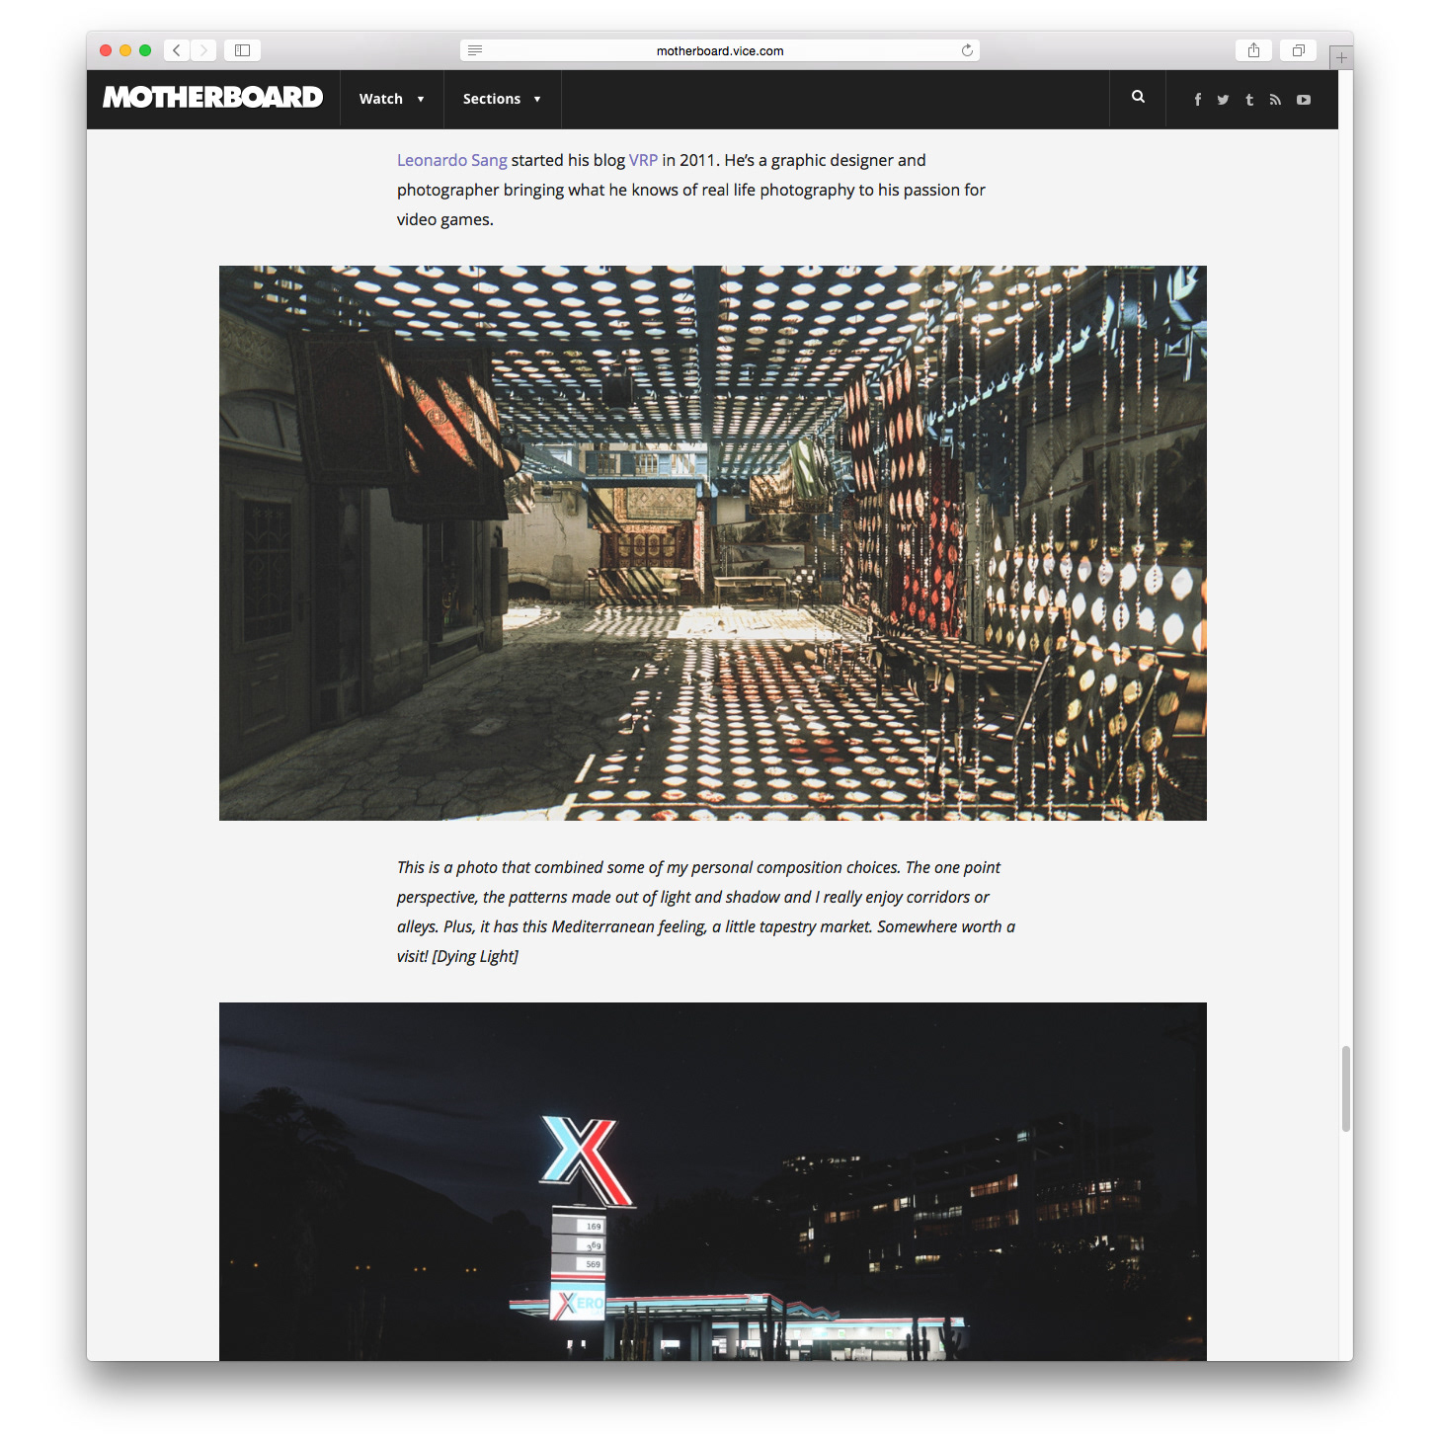Close the Safari window with red button

point(106,50)
